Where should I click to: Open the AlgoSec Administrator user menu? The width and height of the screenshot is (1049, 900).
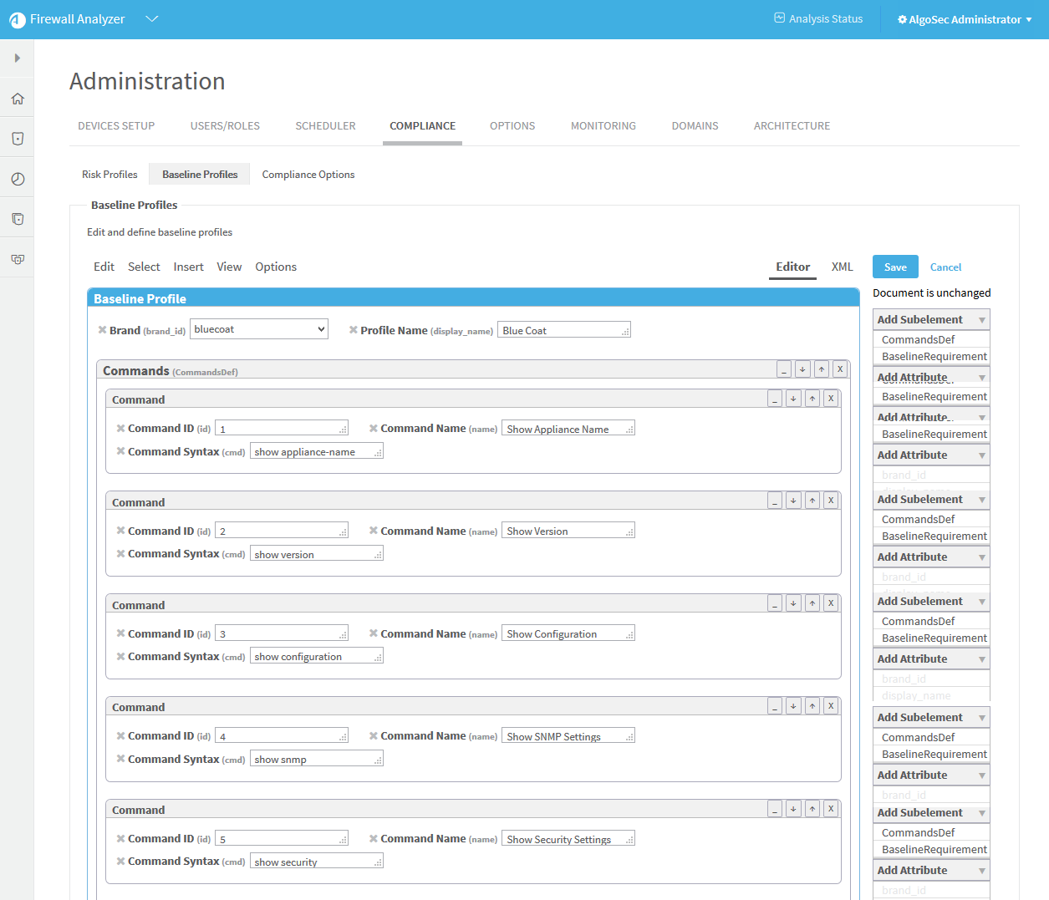(965, 19)
